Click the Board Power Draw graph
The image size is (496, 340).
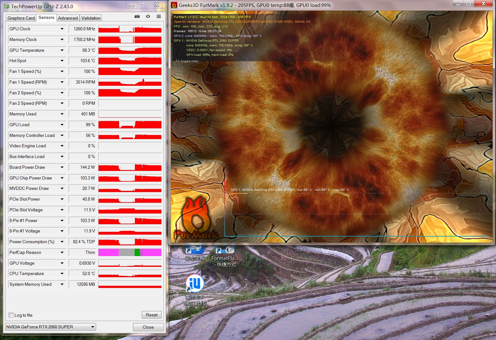tap(130, 167)
